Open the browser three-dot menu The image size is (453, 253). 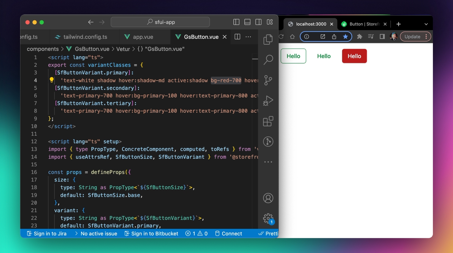[x=426, y=37]
